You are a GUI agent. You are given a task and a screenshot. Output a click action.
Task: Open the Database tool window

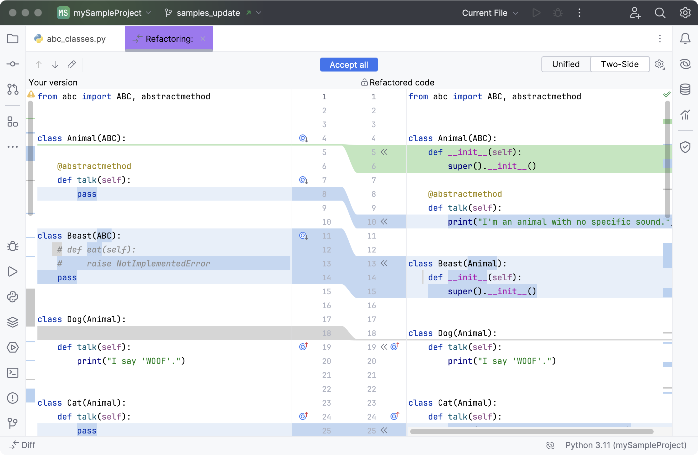[x=685, y=90]
